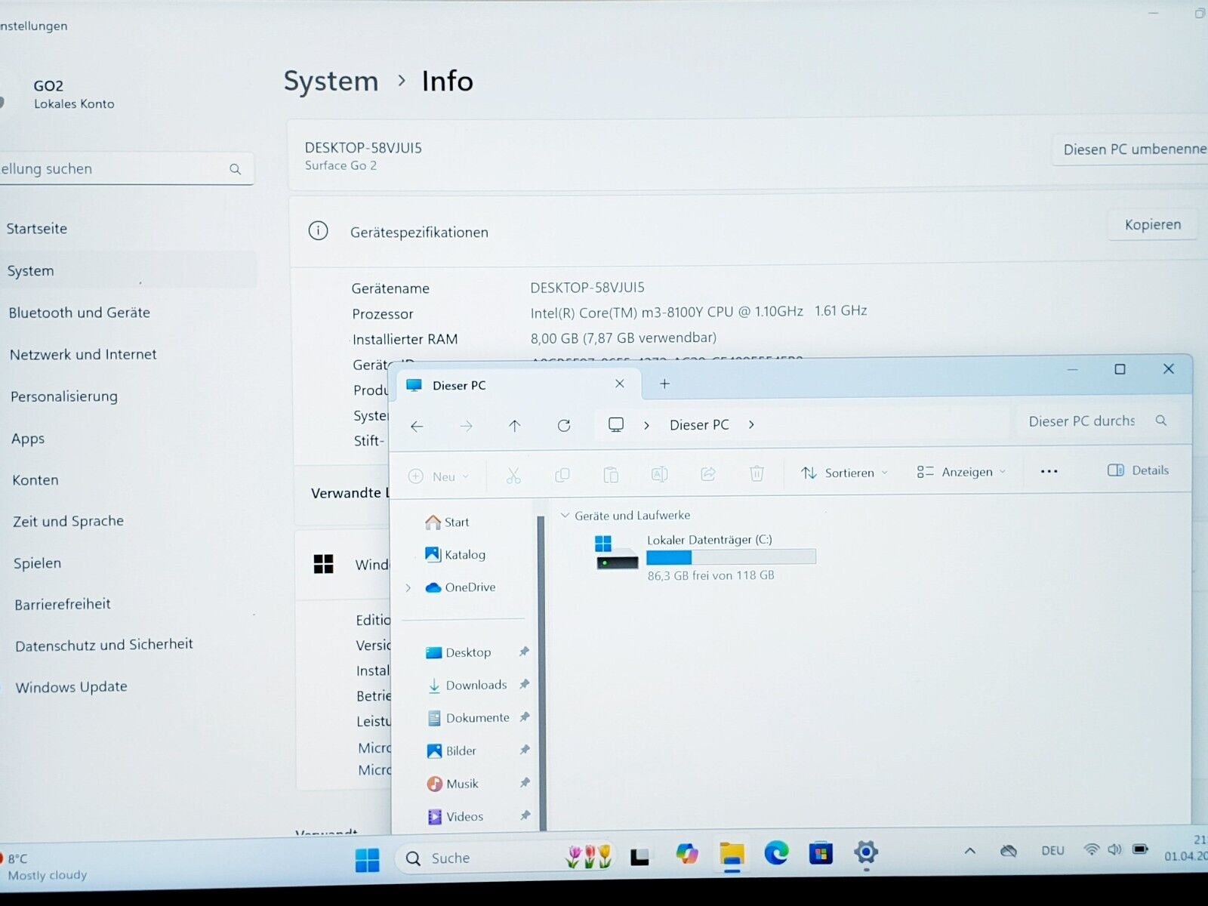Image resolution: width=1208 pixels, height=906 pixels.
Task: Click the Wi-Fi icon in system tray
Action: pyautogui.click(x=1091, y=849)
